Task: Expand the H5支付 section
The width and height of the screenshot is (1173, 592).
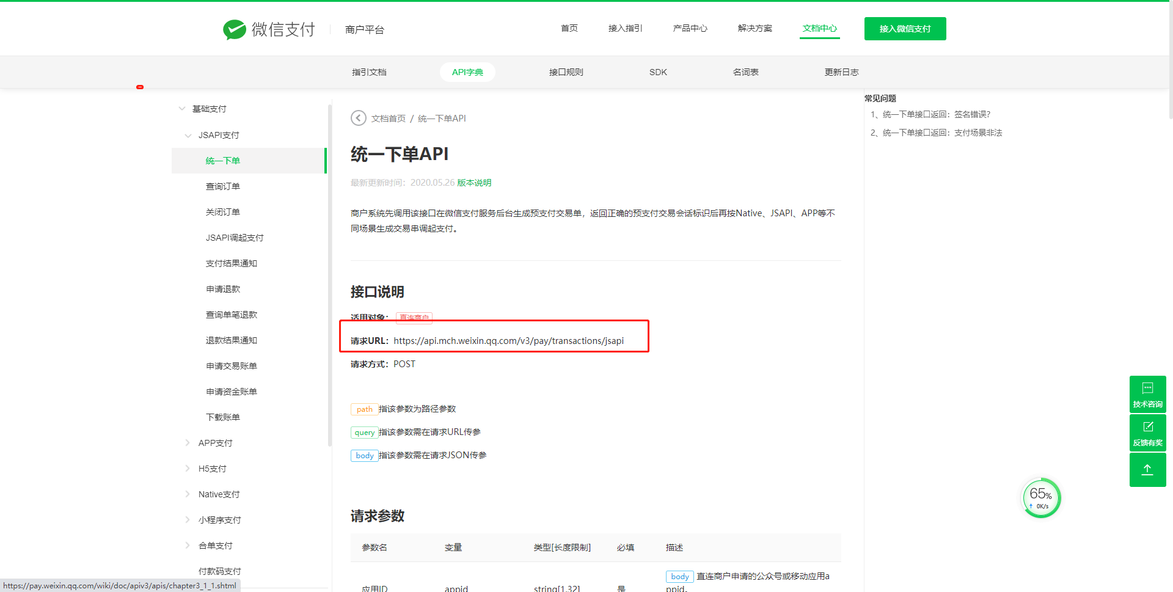Action: pos(188,469)
